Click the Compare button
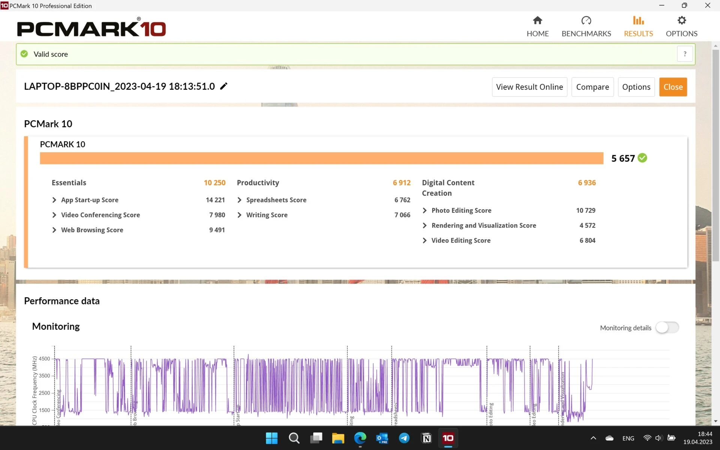720x450 pixels. pos(592,87)
